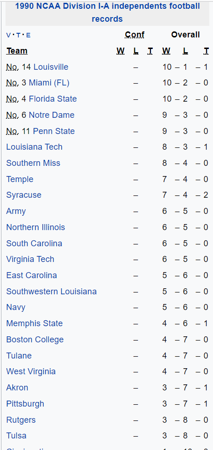Open the Pittsburgh team link
This screenshot has height=450, width=213.
click(x=25, y=404)
